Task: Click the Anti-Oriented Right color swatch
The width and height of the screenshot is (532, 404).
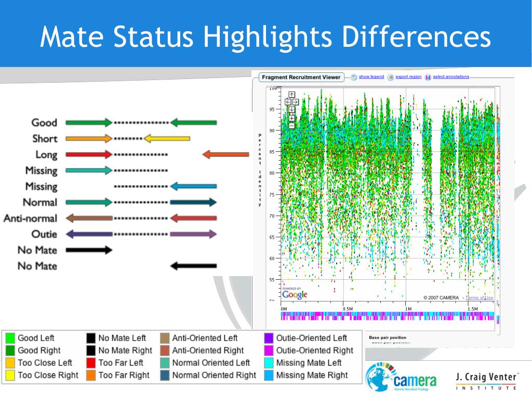Action: click(165, 350)
